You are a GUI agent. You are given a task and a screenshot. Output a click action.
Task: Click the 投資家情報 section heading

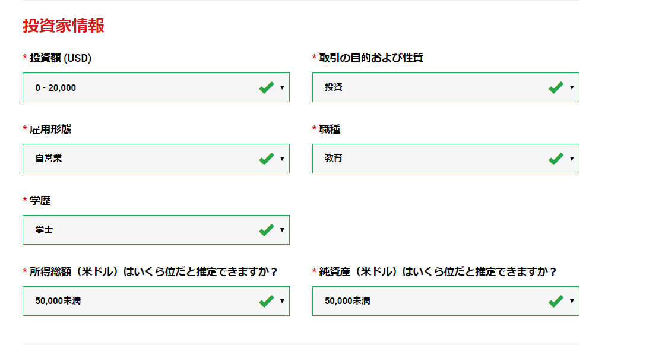coord(64,26)
